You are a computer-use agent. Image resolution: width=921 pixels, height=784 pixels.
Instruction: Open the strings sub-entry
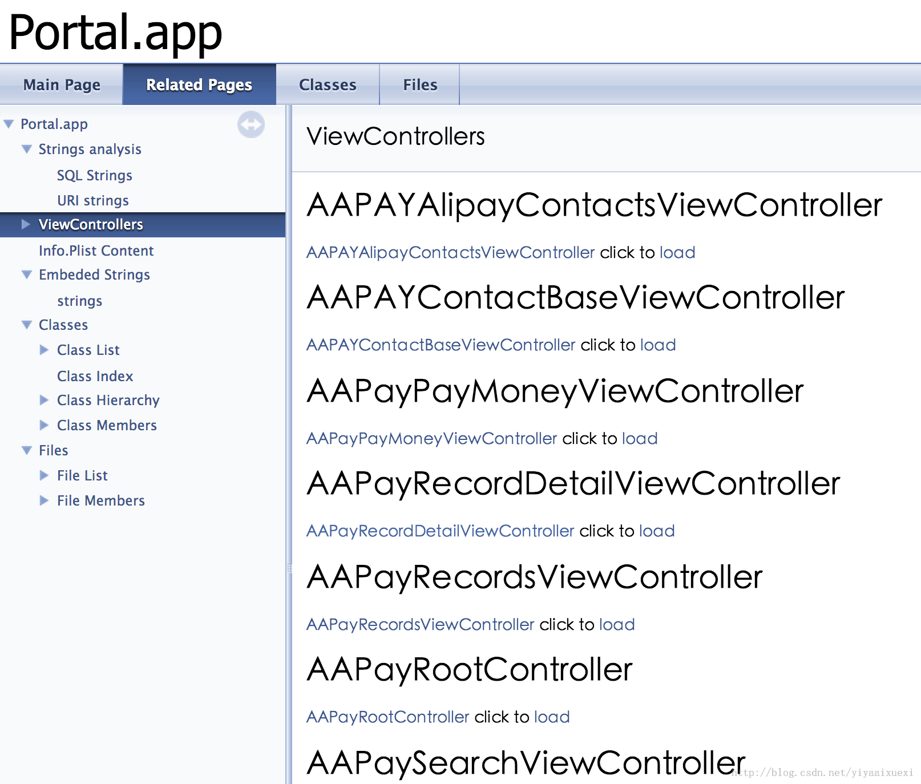pyautogui.click(x=80, y=301)
